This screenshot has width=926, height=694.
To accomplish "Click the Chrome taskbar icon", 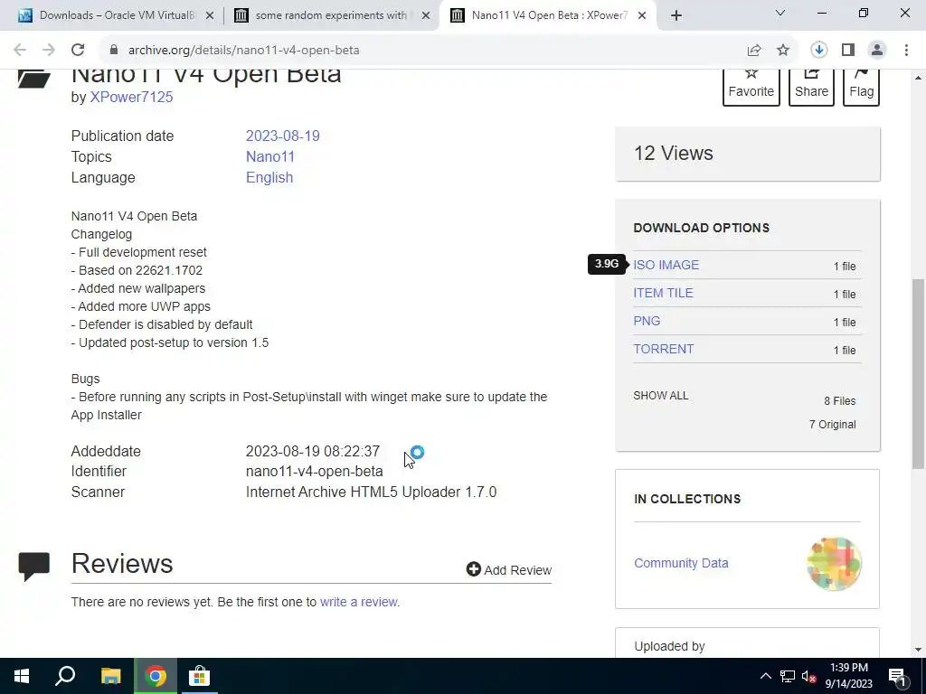I will (156, 676).
